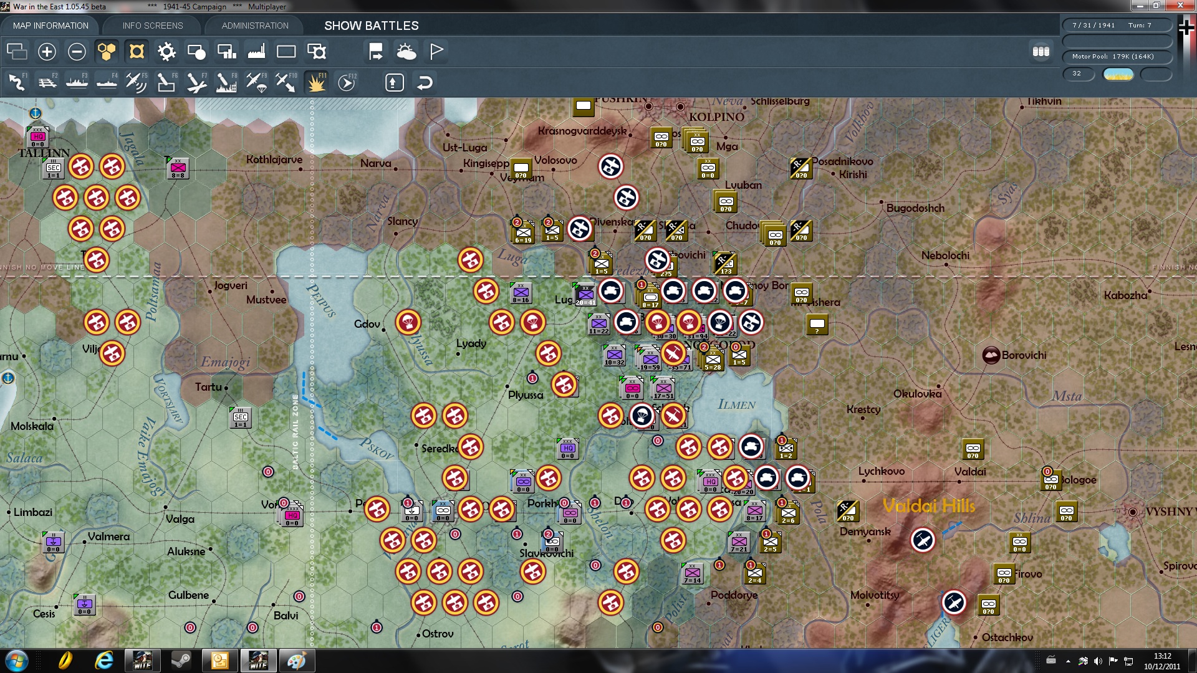
Task: Click the flag with arrow icon
Action: click(376, 52)
